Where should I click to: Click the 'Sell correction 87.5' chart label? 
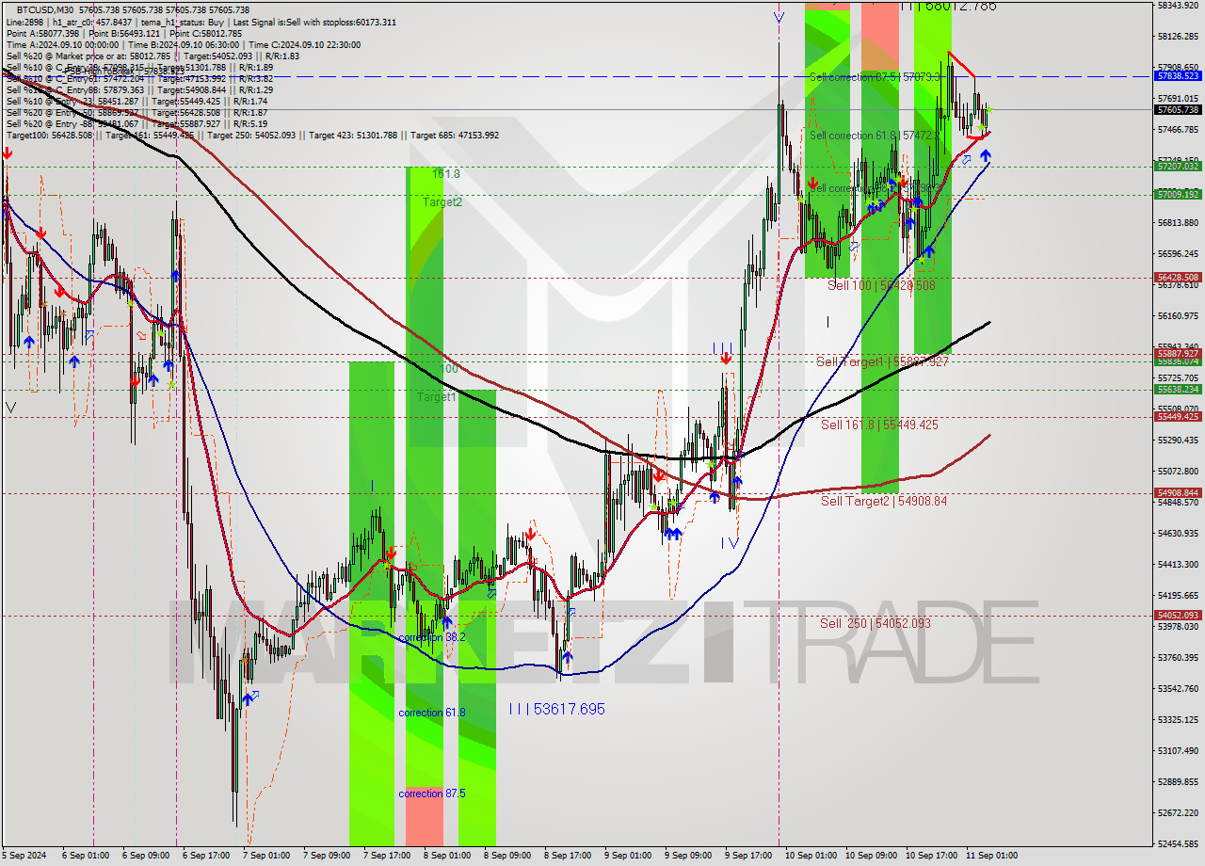coord(875,77)
